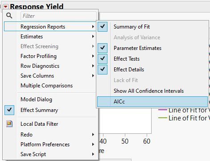Image resolution: width=210 pixels, height=161 pixels.
Task: Click into the Filter text field
Action: (x=58, y=16)
